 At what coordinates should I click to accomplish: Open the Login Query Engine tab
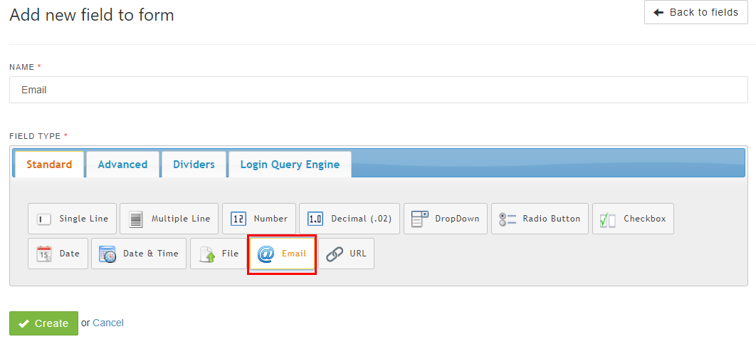(x=290, y=165)
